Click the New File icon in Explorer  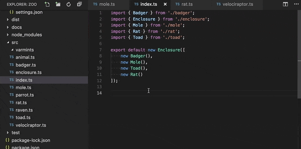coord(47,4)
